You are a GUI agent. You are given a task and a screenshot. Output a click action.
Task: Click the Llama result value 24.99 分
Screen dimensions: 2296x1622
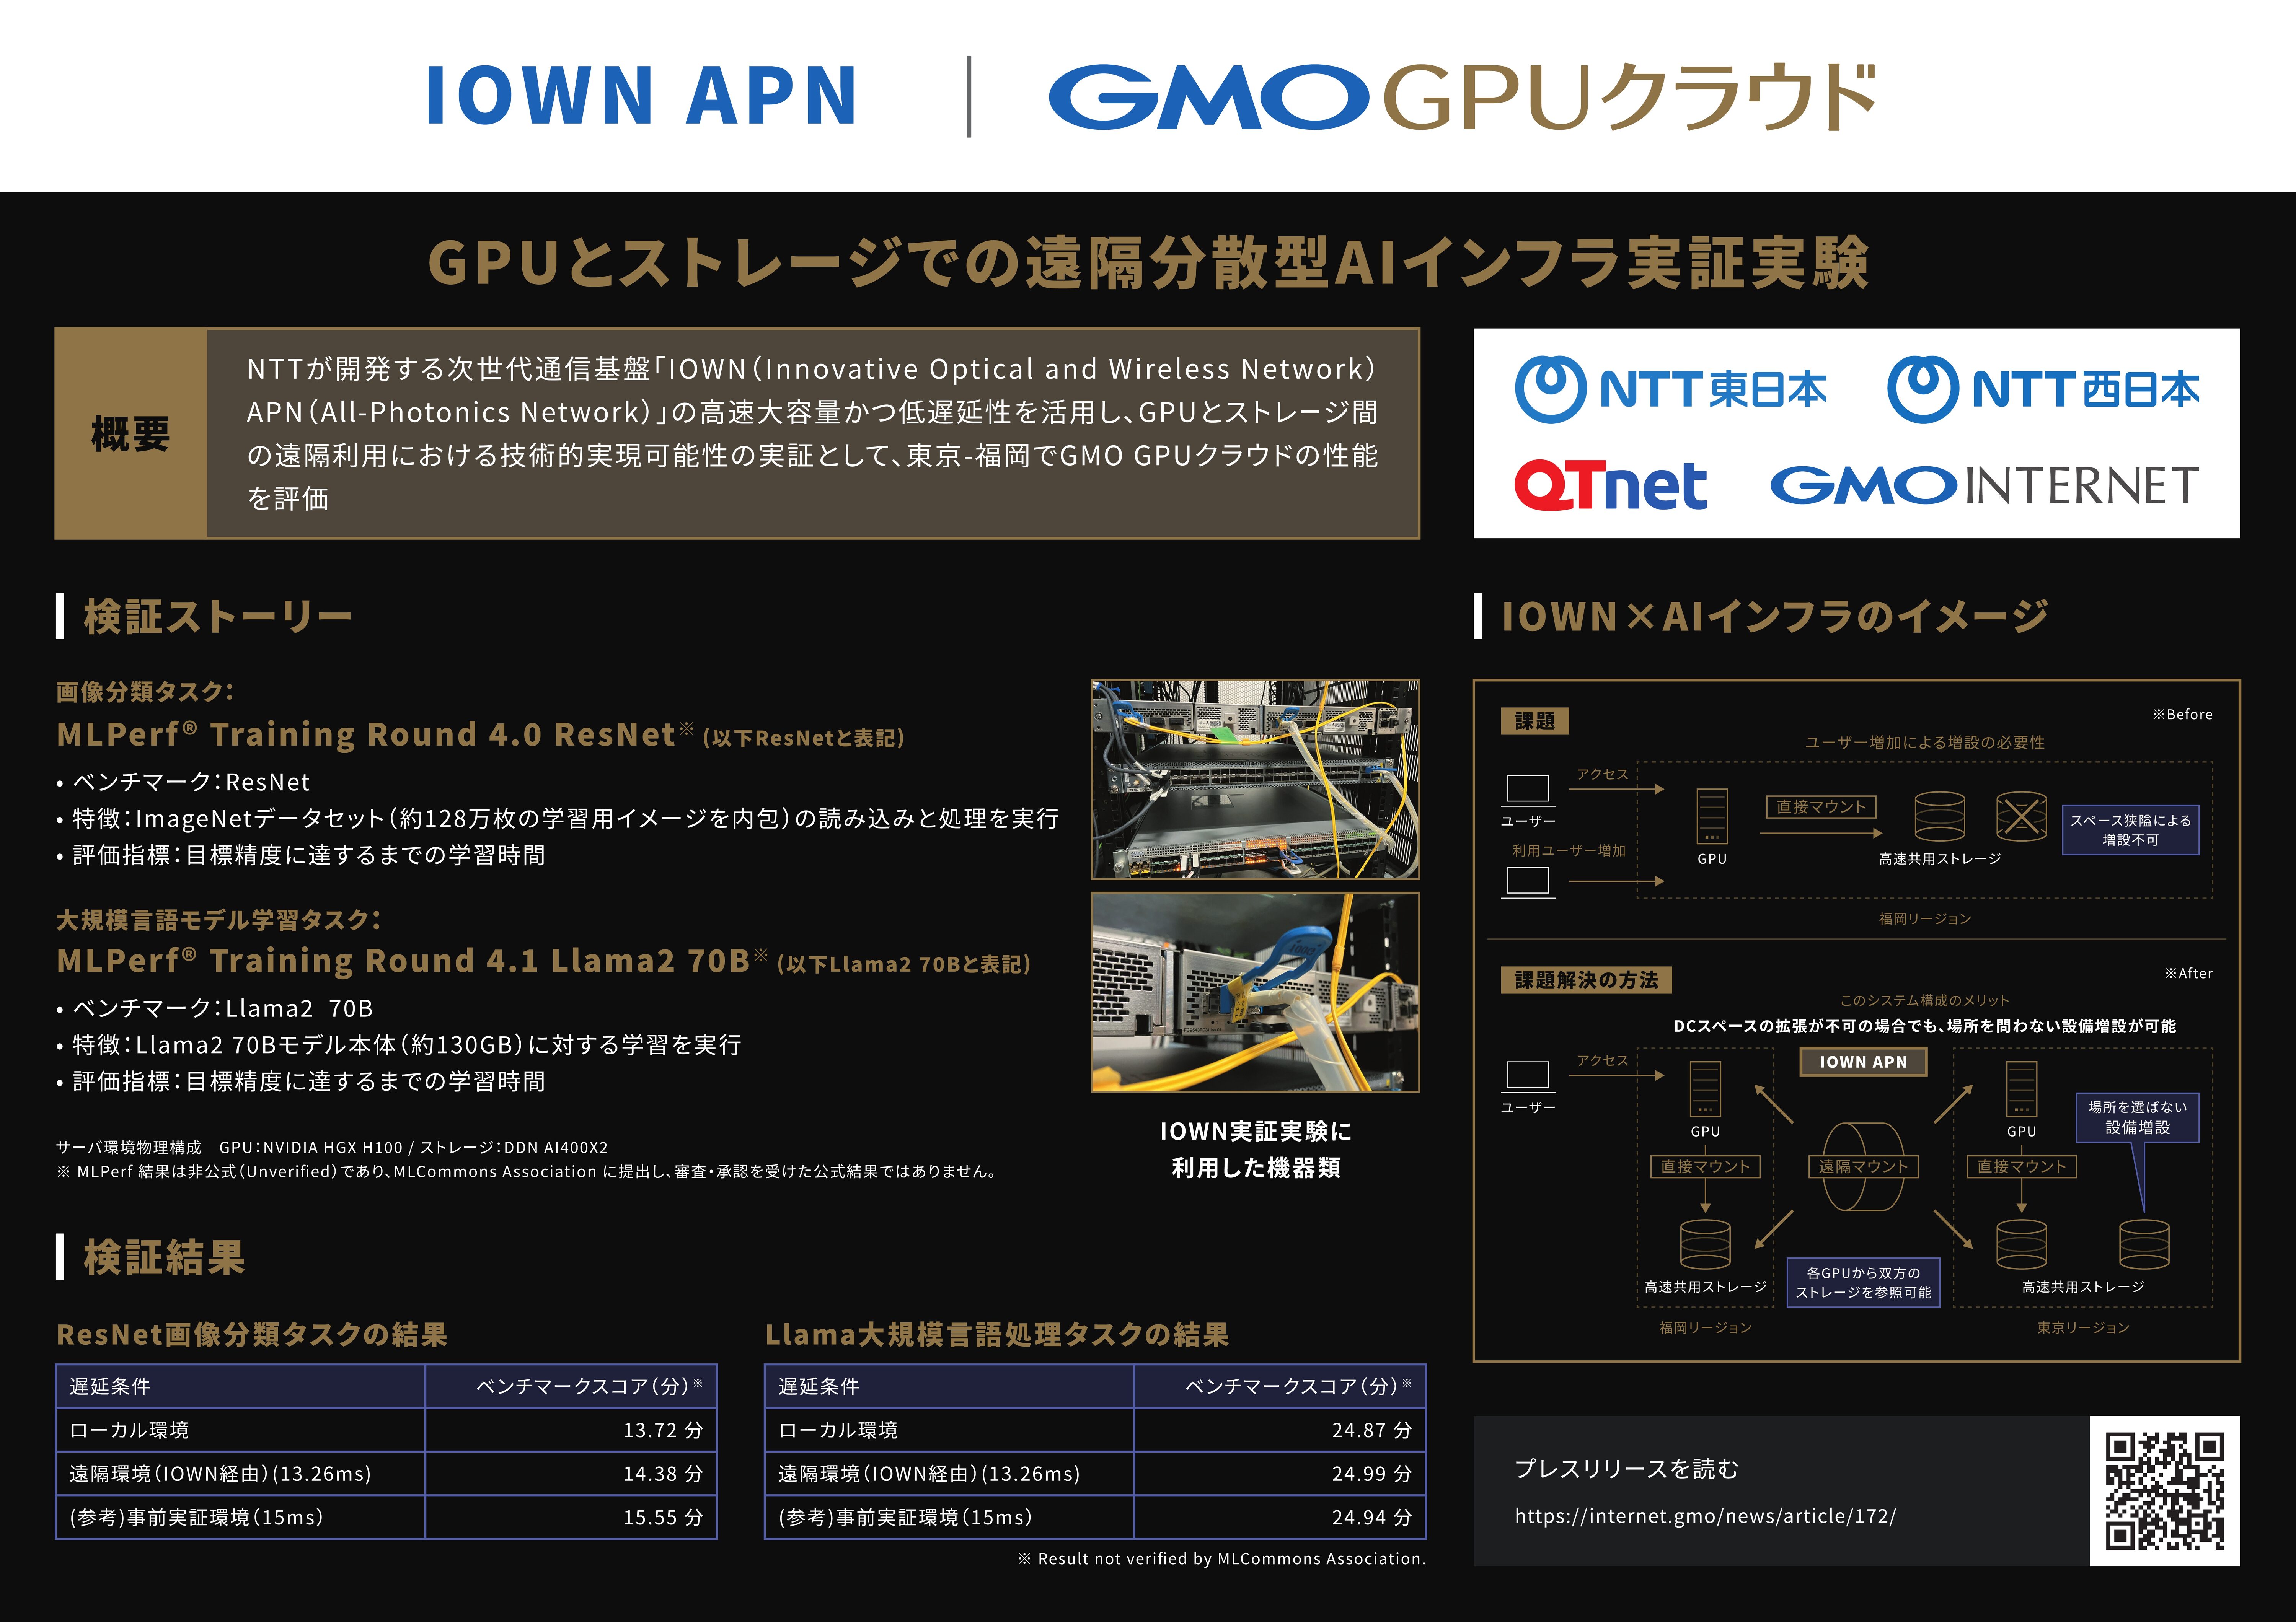(x=1371, y=1473)
